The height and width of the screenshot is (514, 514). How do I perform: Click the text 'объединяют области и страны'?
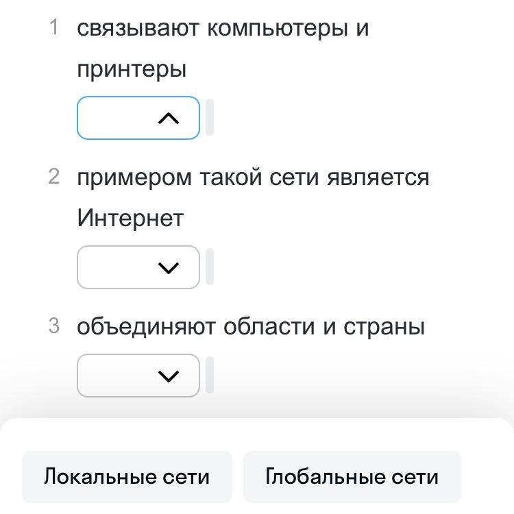click(x=250, y=327)
